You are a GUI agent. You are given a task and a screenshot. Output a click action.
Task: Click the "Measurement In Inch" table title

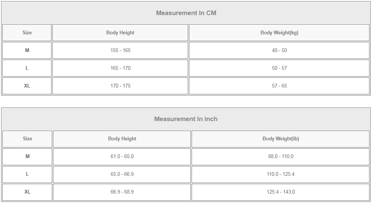point(186,119)
